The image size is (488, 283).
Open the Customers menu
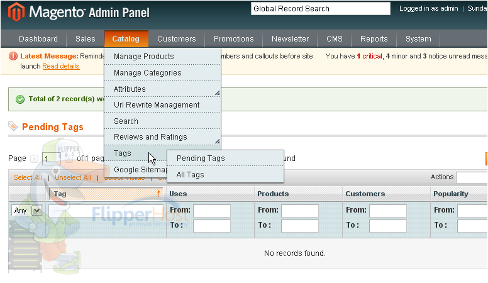(177, 39)
